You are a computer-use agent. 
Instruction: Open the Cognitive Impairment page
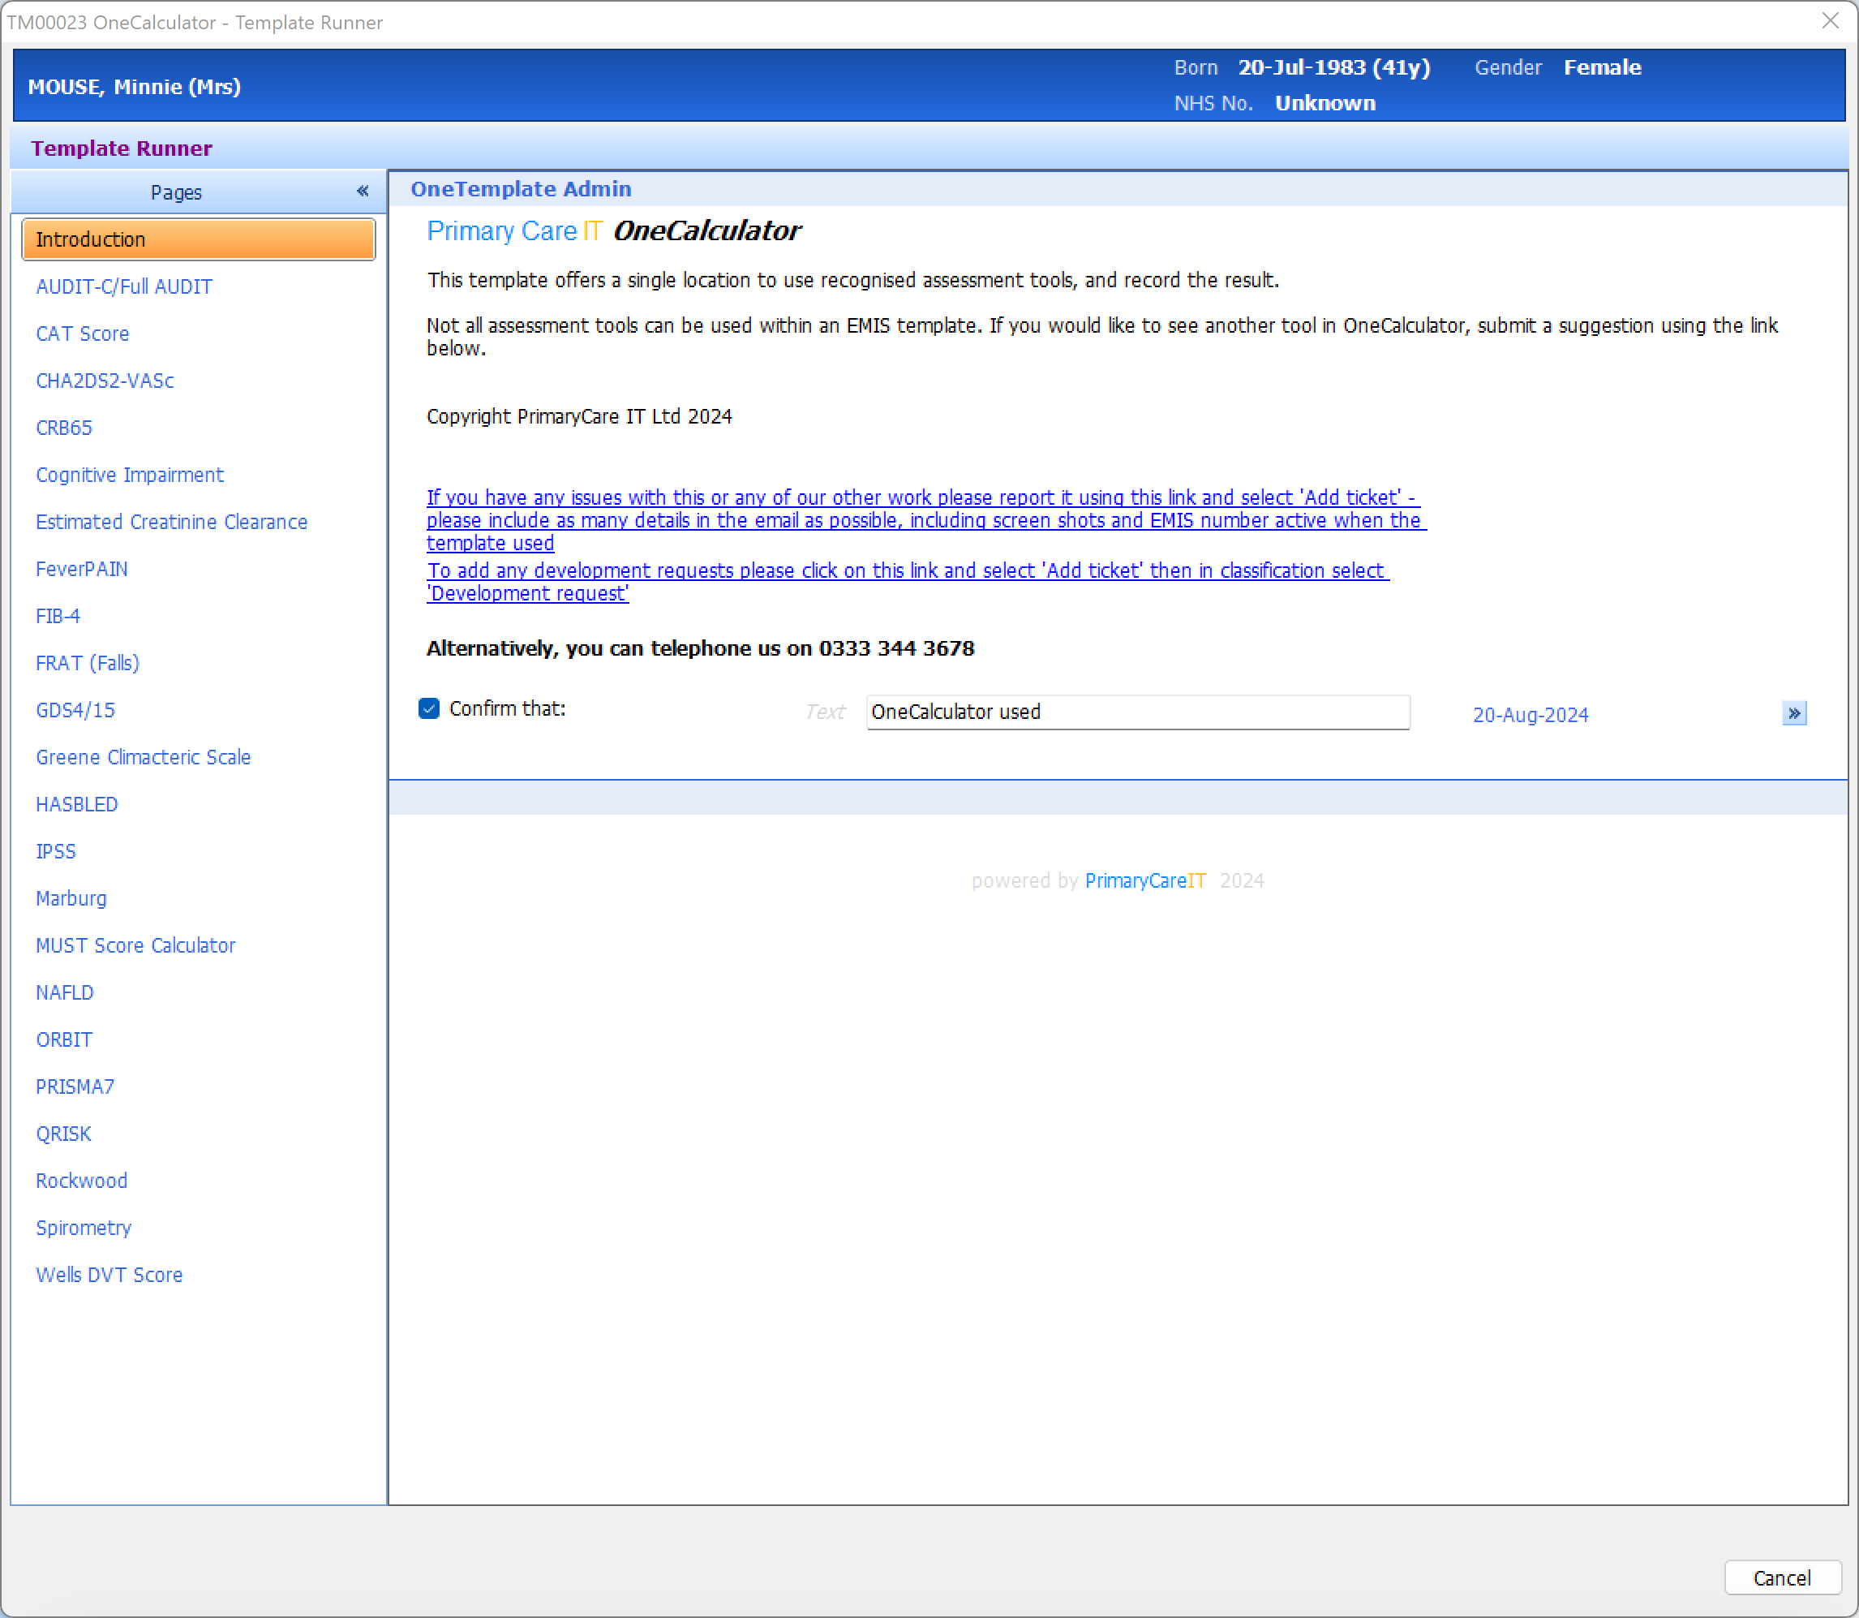pyautogui.click(x=129, y=475)
